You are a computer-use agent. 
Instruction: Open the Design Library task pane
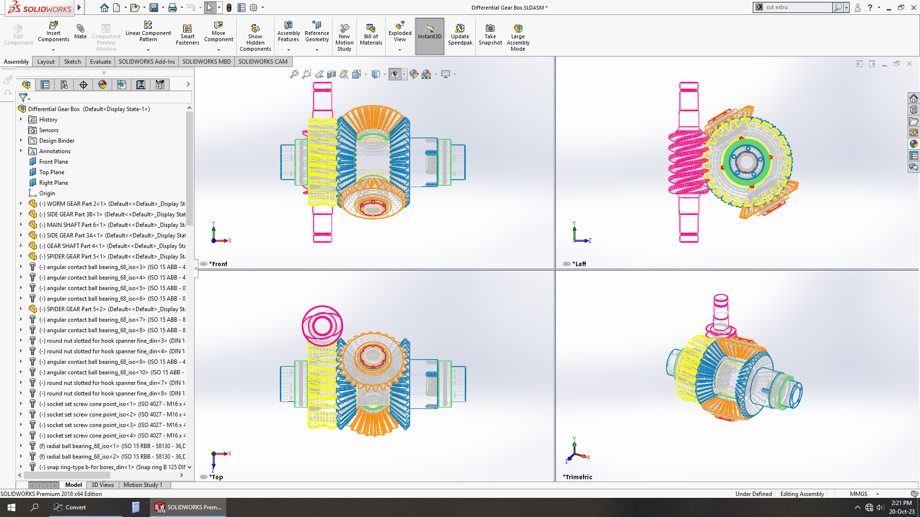click(x=914, y=110)
